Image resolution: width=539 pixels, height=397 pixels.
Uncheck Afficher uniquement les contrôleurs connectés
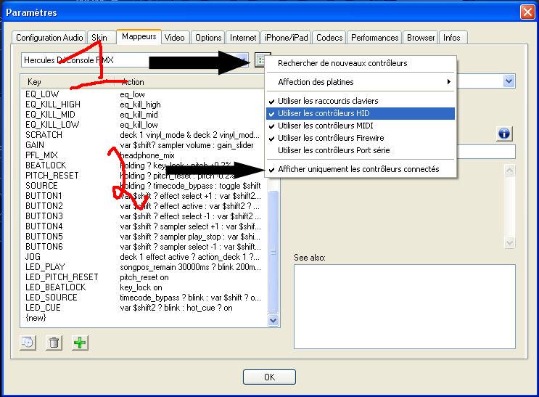358,169
